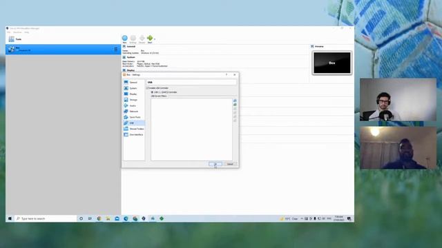The image size is (442, 248).
Task: Click the Settings dialog help question mark
Action: point(227,75)
